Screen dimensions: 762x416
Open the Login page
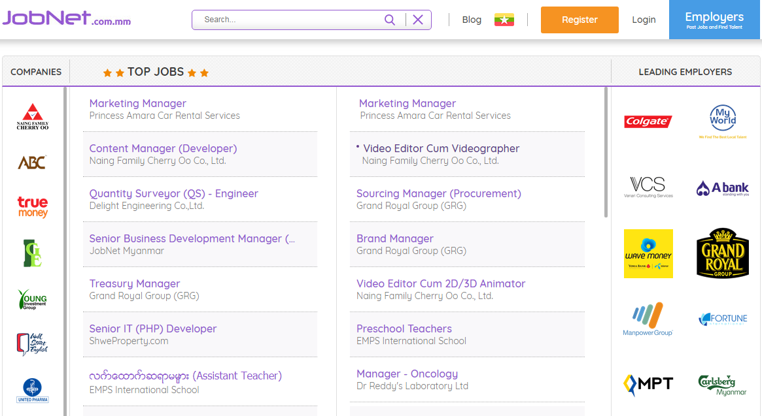(x=644, y=20)
